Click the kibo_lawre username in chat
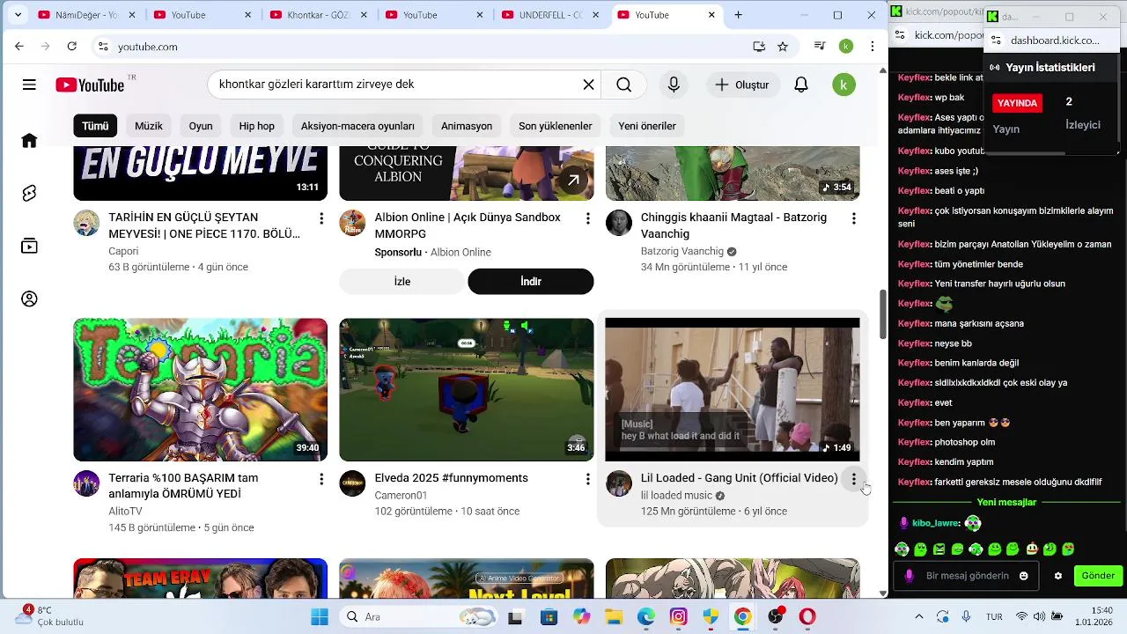1127x634 pixels. pos(935,523)
